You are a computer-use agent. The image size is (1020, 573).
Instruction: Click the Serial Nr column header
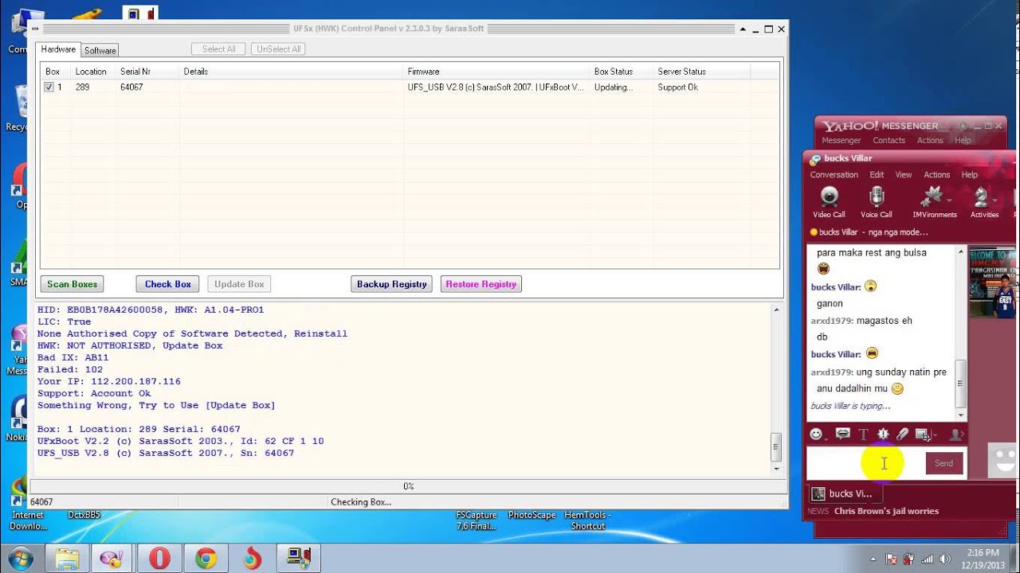(148, 72)
